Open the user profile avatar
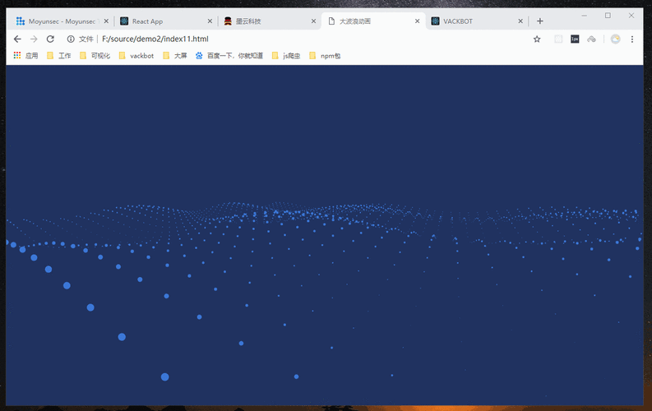 [615, 39]
